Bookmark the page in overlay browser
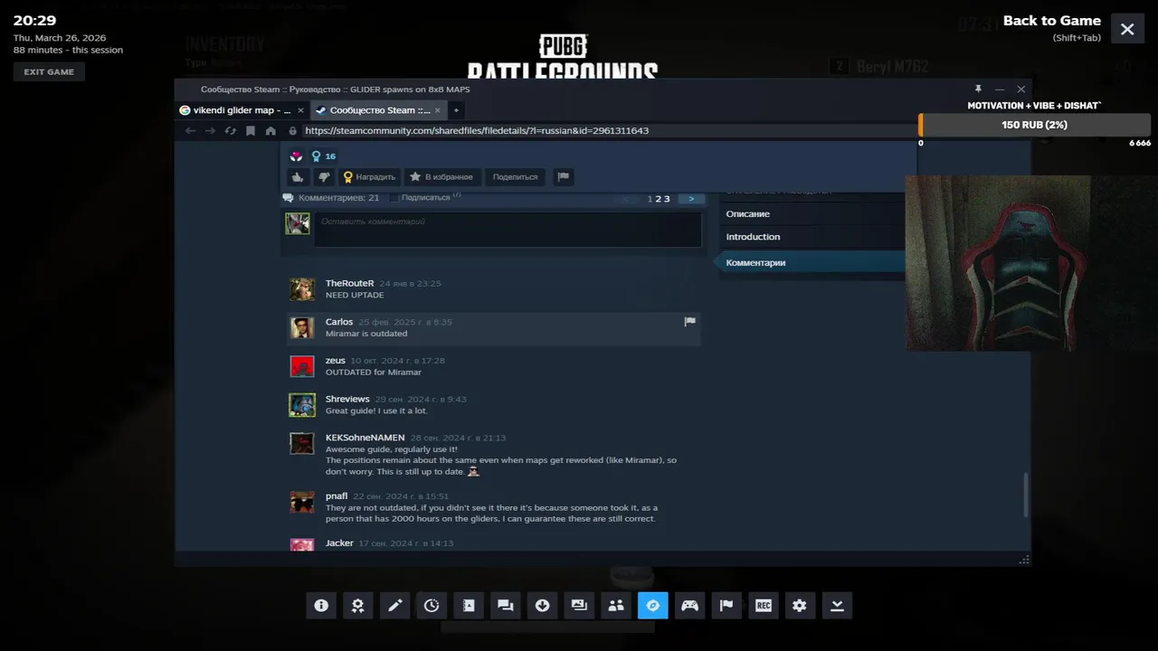 251,131
